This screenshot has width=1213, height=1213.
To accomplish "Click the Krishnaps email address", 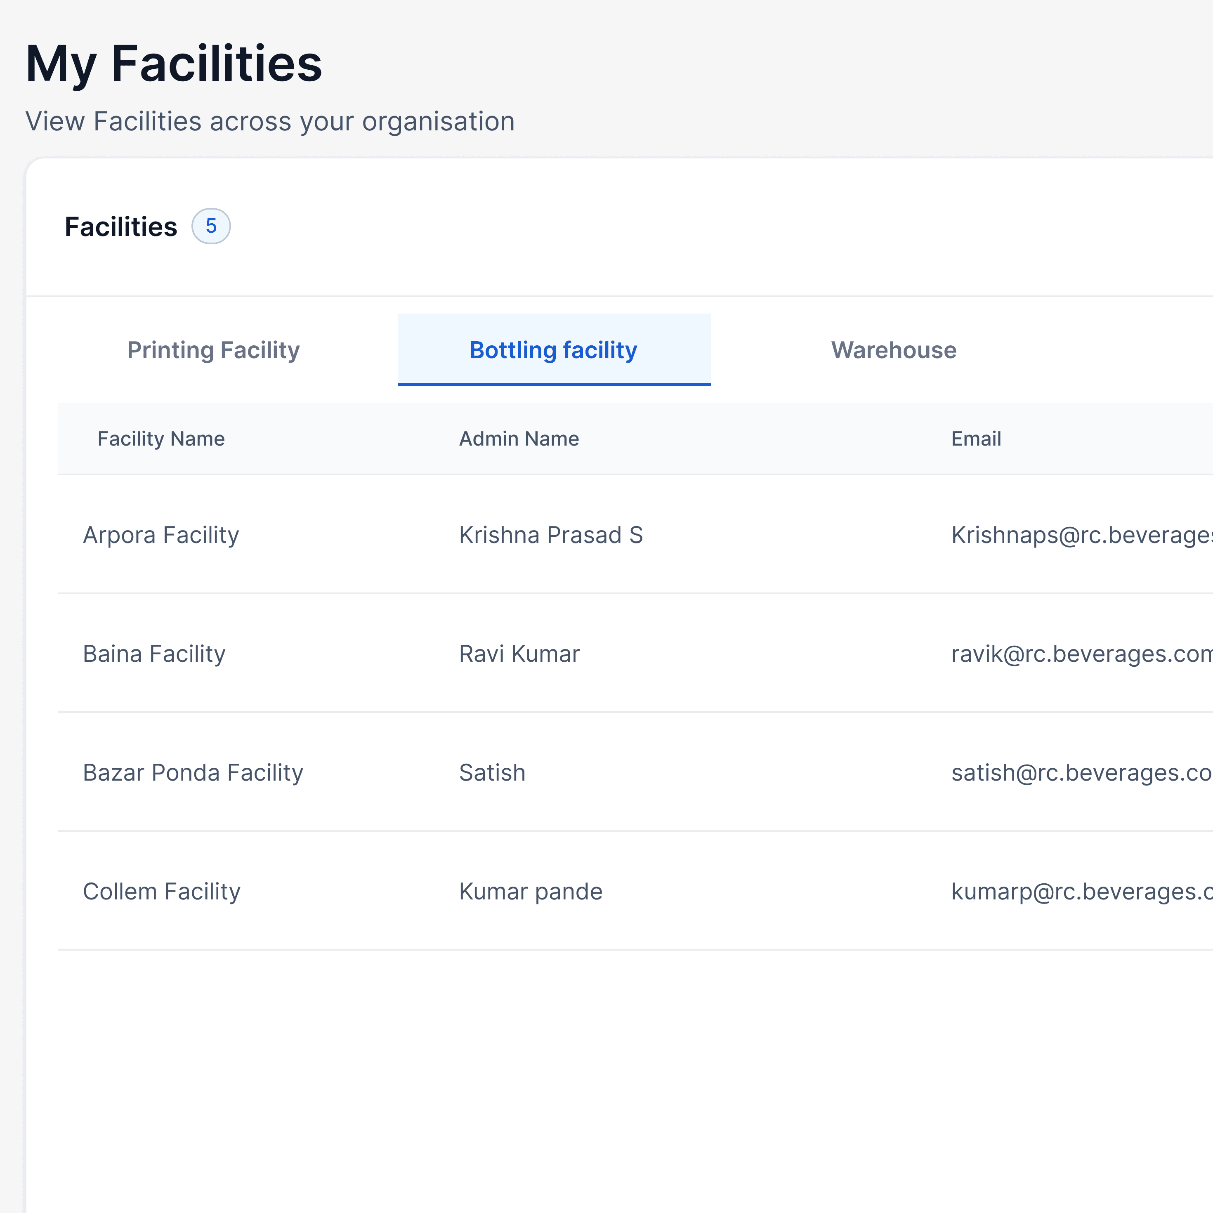I will point(1080,535).
